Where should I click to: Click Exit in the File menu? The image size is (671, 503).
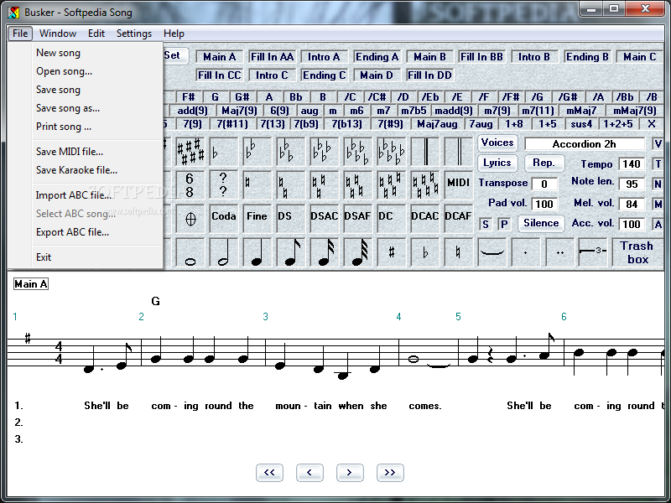44,257
